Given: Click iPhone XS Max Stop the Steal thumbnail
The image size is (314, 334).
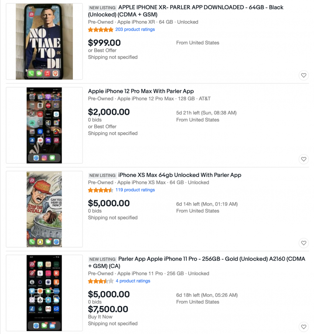Looking at the screenshot, I should pos(44,209).
